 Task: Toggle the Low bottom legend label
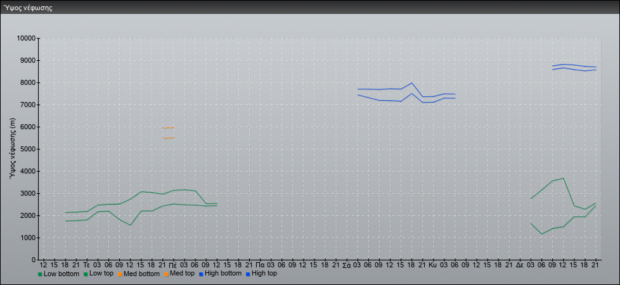[x=61, y=274]
